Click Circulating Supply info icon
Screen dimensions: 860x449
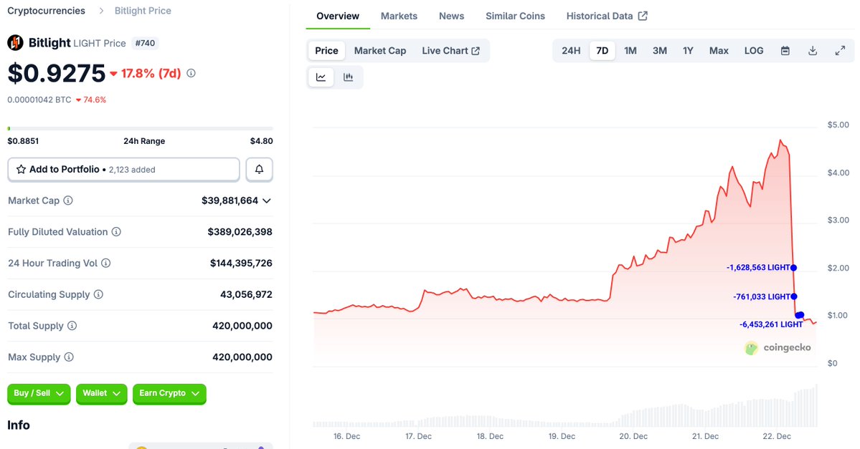point(98,295)
